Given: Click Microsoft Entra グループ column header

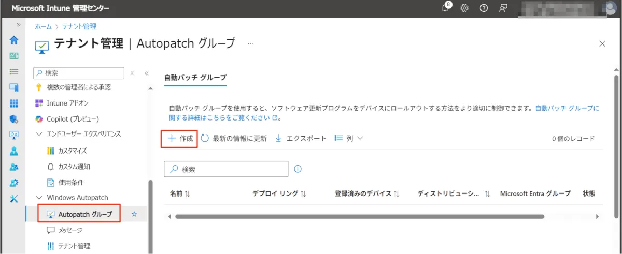Looking at the screenshot, I should pos(535,193).
